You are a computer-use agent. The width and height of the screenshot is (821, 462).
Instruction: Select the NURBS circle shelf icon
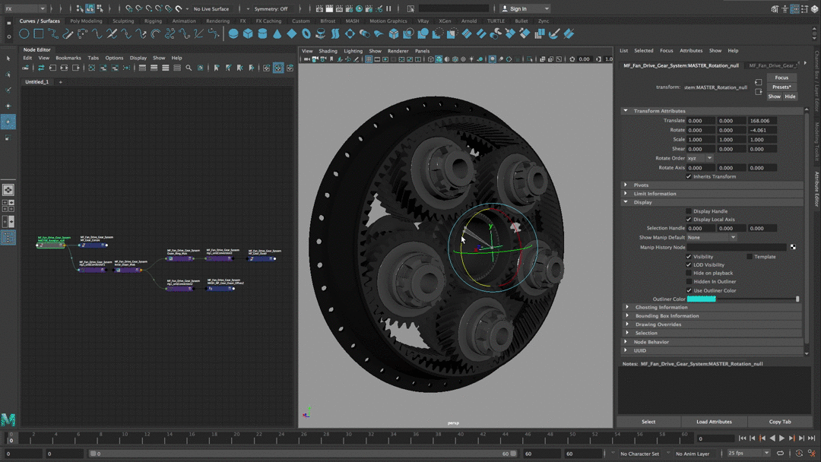(x=24, y=34)
